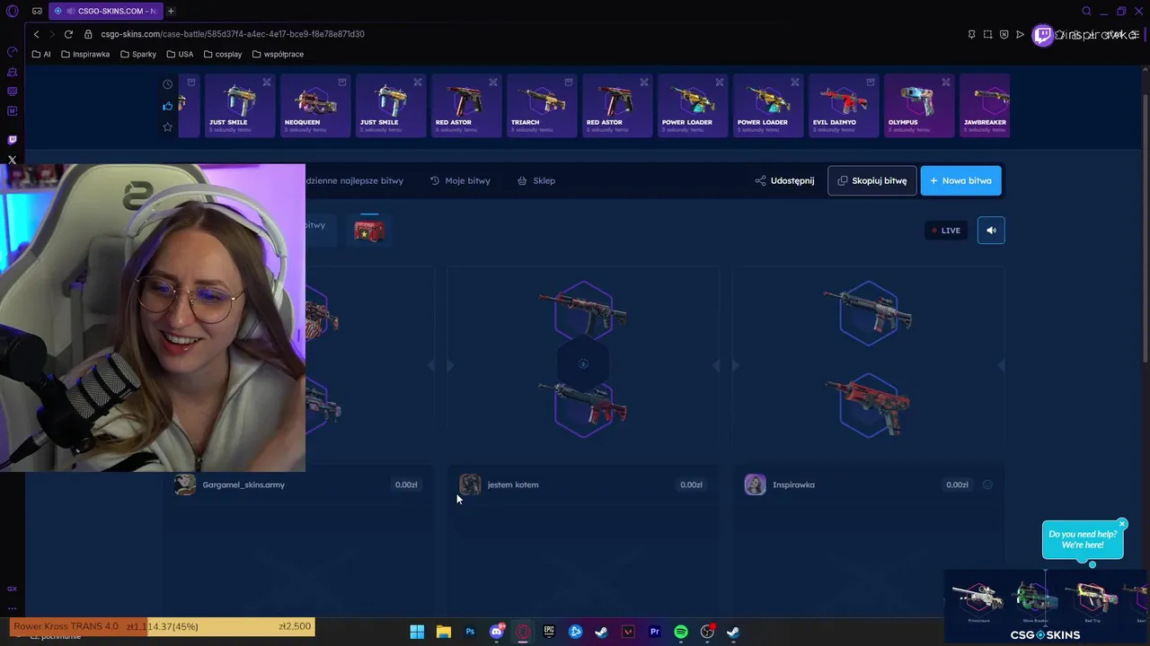1150x646 pixels.
Task: Open the JAWBREAKER drop card
Action: (x=985, y=106)
